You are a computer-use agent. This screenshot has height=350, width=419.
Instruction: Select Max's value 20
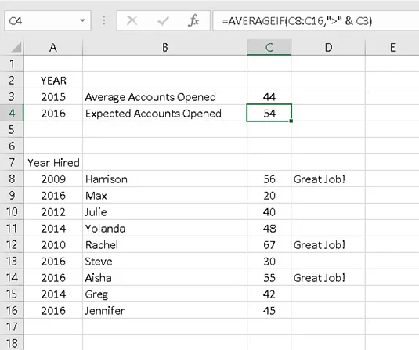[269, 195]
